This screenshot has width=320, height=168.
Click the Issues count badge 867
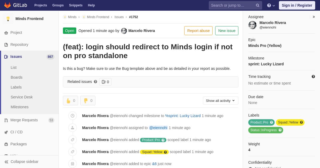tap(50, 57)
